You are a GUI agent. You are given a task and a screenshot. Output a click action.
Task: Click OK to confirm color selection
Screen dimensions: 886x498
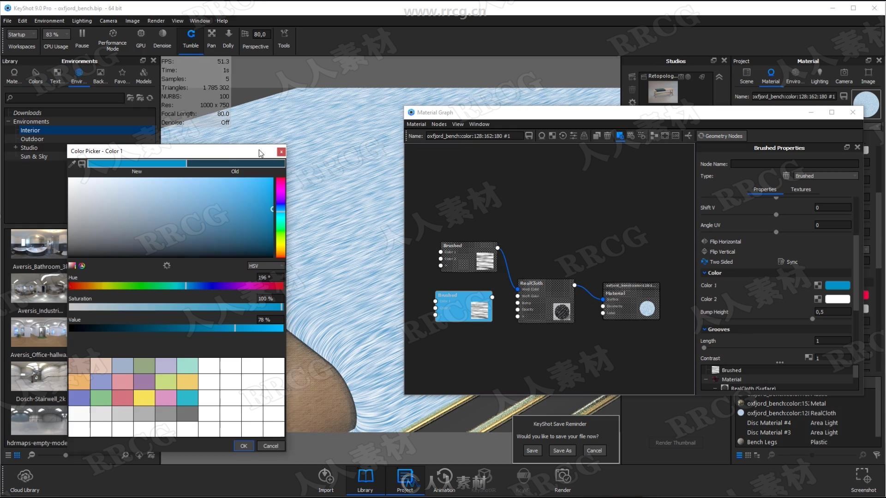243,446
